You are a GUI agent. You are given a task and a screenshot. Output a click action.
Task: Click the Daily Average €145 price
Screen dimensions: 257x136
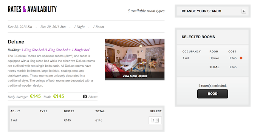(35, 96)
